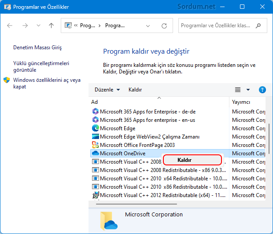Sort by the Yayımcı column header

point(247,102)
